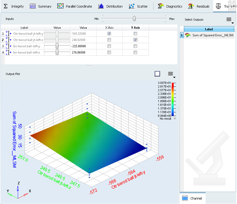237x204 pixels.
Task: Click slider for Otr tierod ball jt-left-y
Action: point(57,33)
